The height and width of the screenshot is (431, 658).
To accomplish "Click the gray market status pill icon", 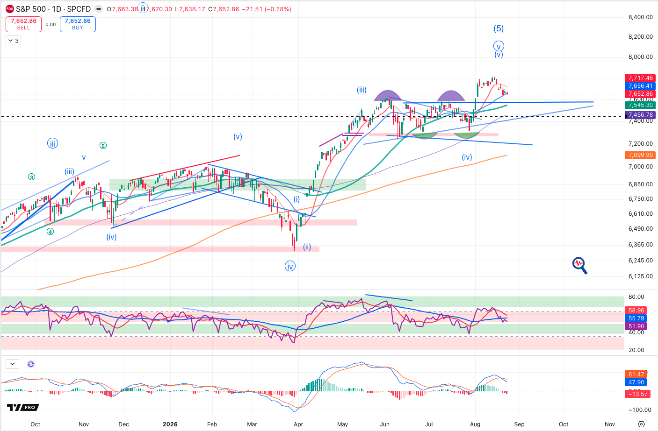I will point(99,9).
